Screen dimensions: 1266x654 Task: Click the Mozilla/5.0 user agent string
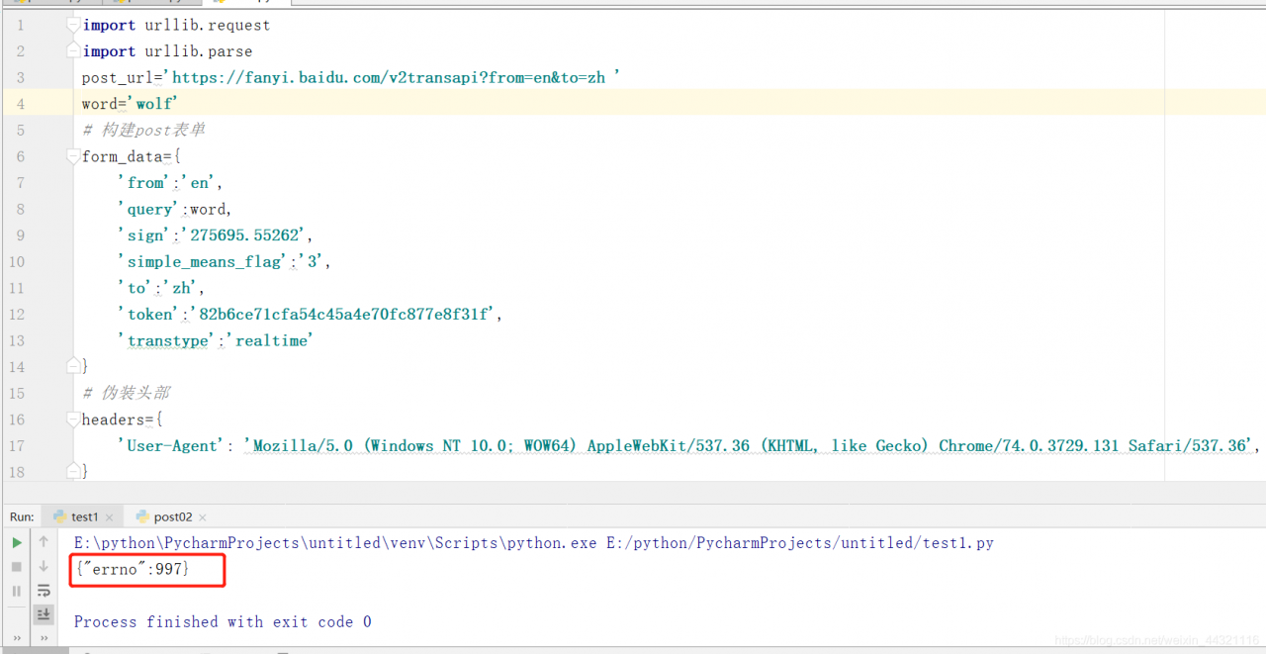[x=750, y=445]
